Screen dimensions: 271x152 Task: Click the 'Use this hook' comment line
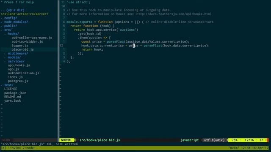pyautogui.click(x=119, y=10)
